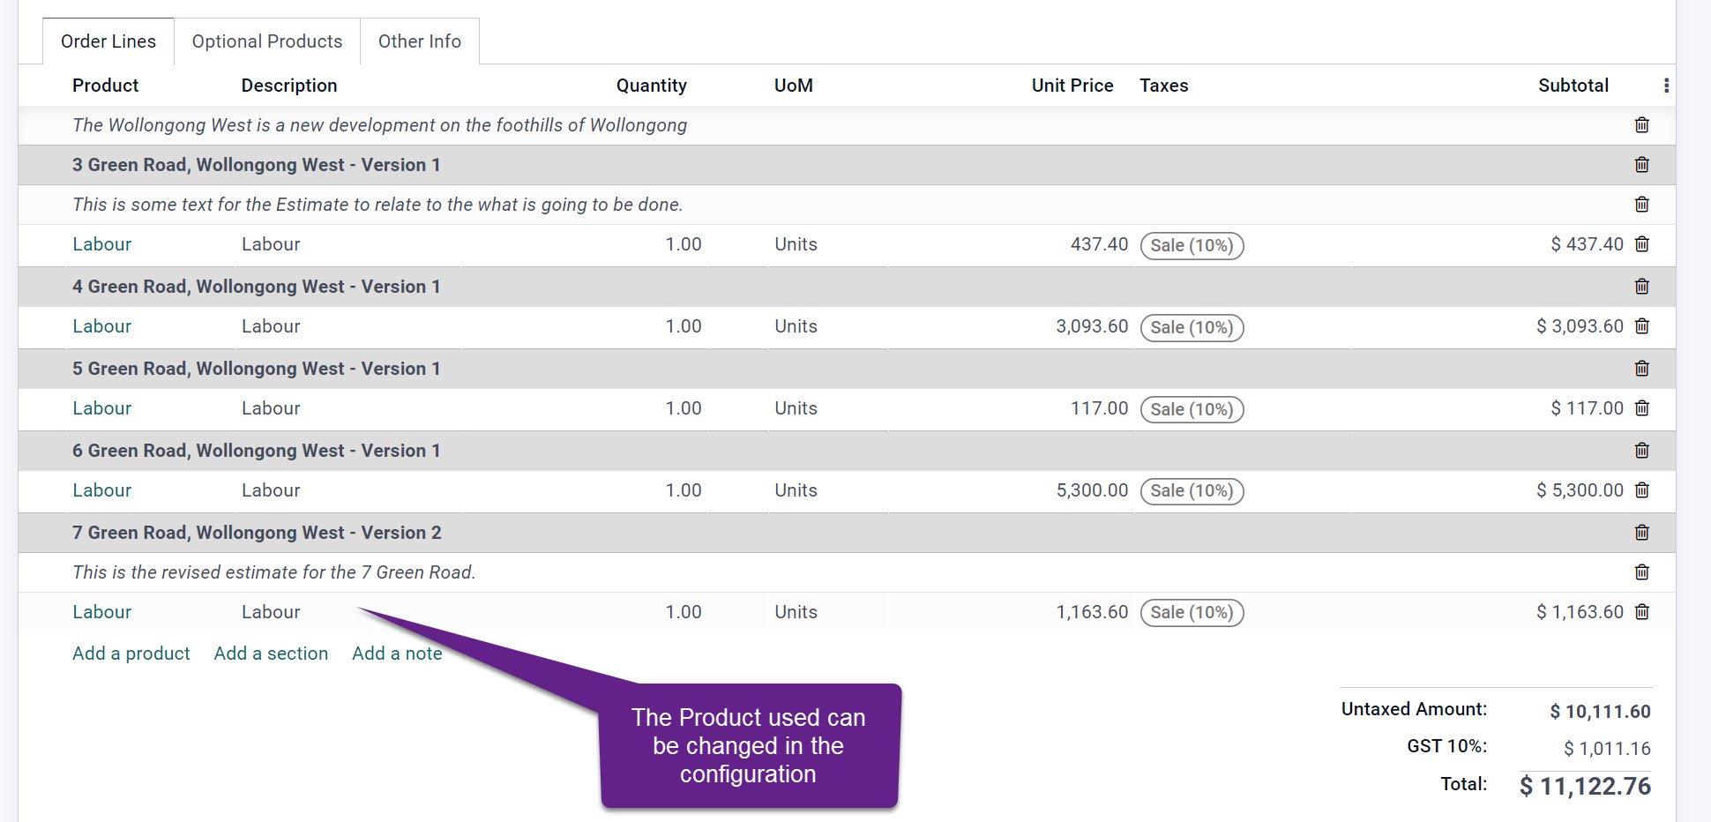1711x822 pixels.
Task: Delete the Labour line priced 117.00
Action: [1641, 408]
